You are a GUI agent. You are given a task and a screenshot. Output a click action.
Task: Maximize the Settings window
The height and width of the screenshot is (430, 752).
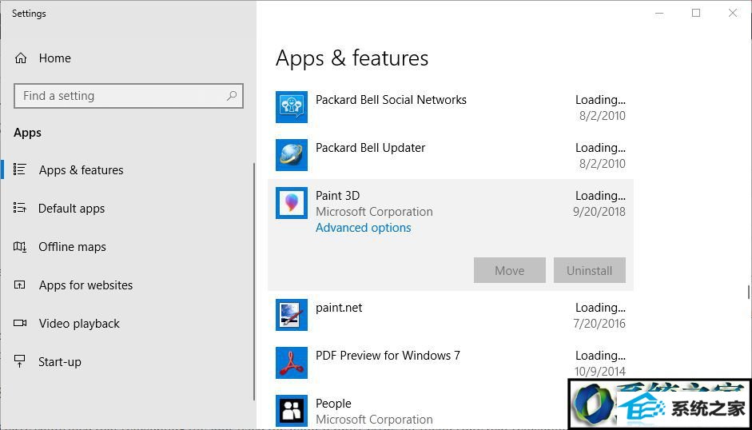point(696,14)
